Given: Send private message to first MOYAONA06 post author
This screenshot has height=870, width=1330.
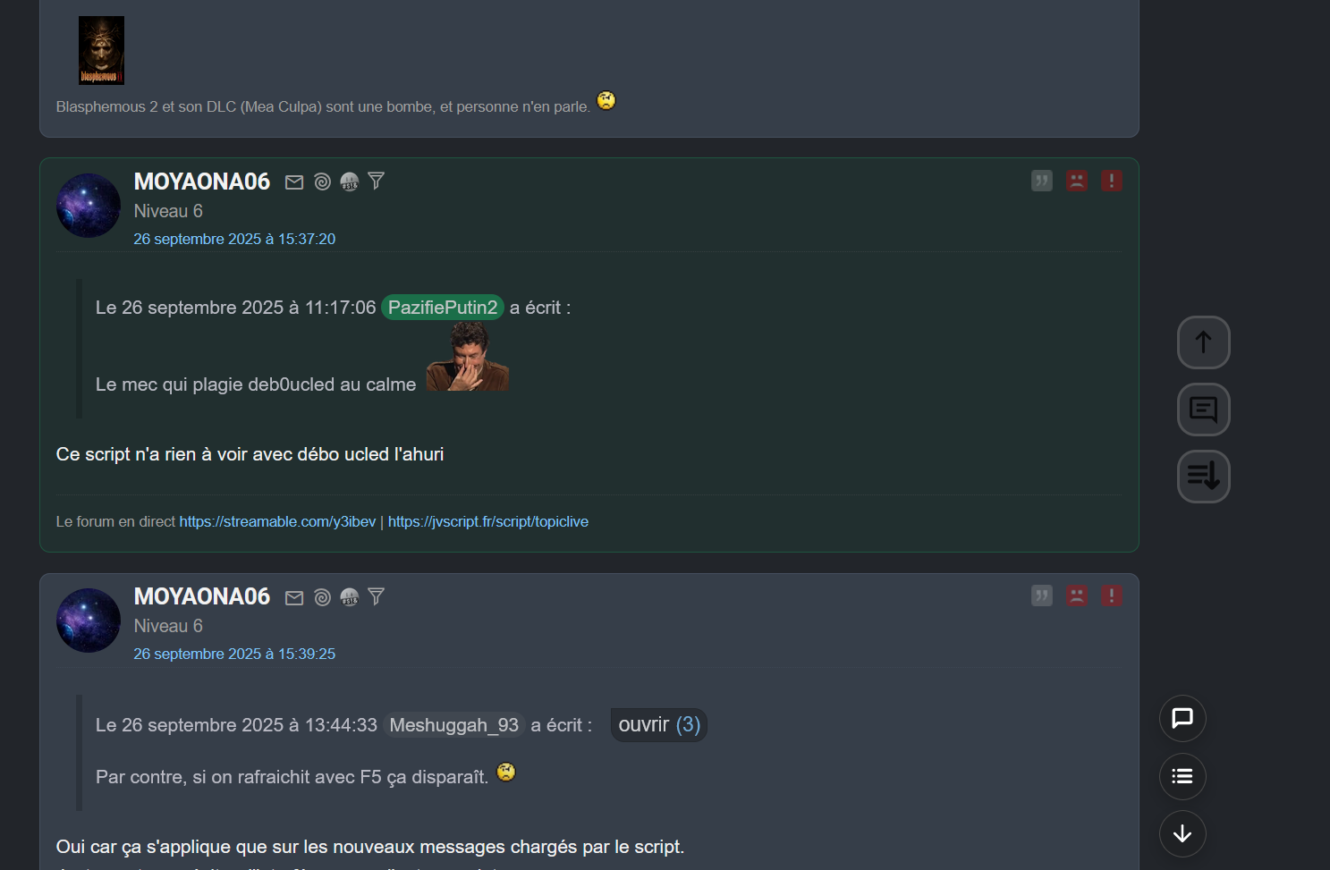Looking at the screenshot, I should coord(294,182).
